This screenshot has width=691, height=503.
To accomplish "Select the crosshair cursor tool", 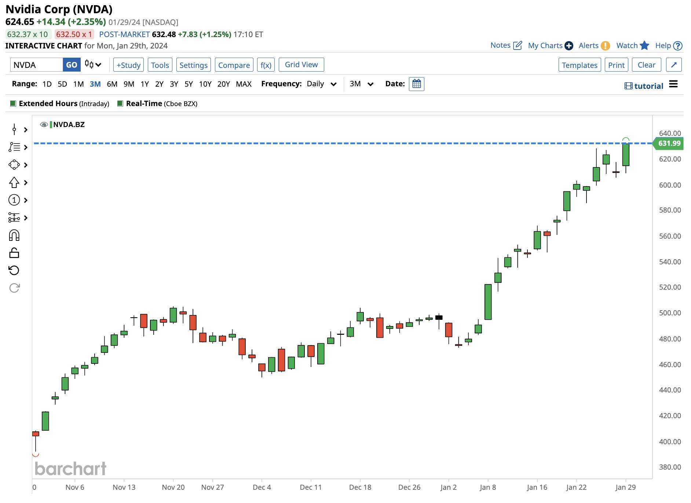I will pos(14,129).
